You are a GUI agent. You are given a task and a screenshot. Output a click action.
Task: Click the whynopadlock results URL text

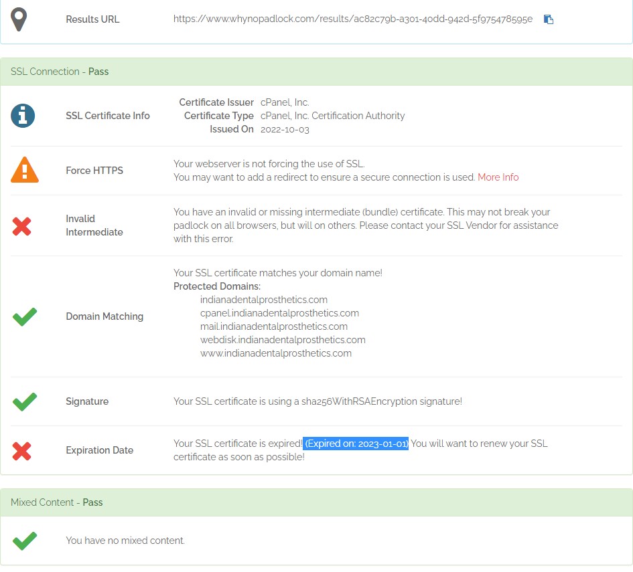coord(352,19)
